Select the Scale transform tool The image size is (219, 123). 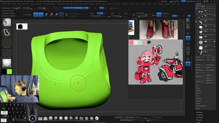51,15
